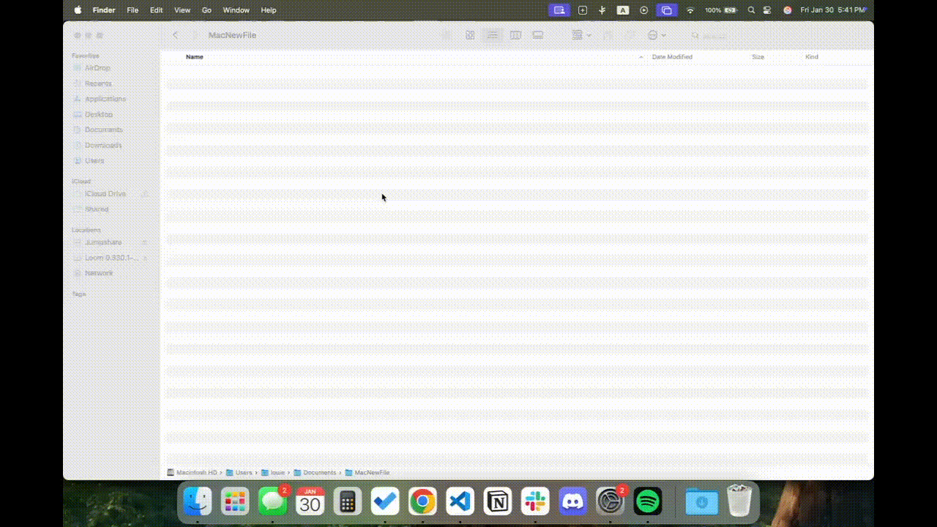Open System Settings from the Dock

[x=610, y=501]
